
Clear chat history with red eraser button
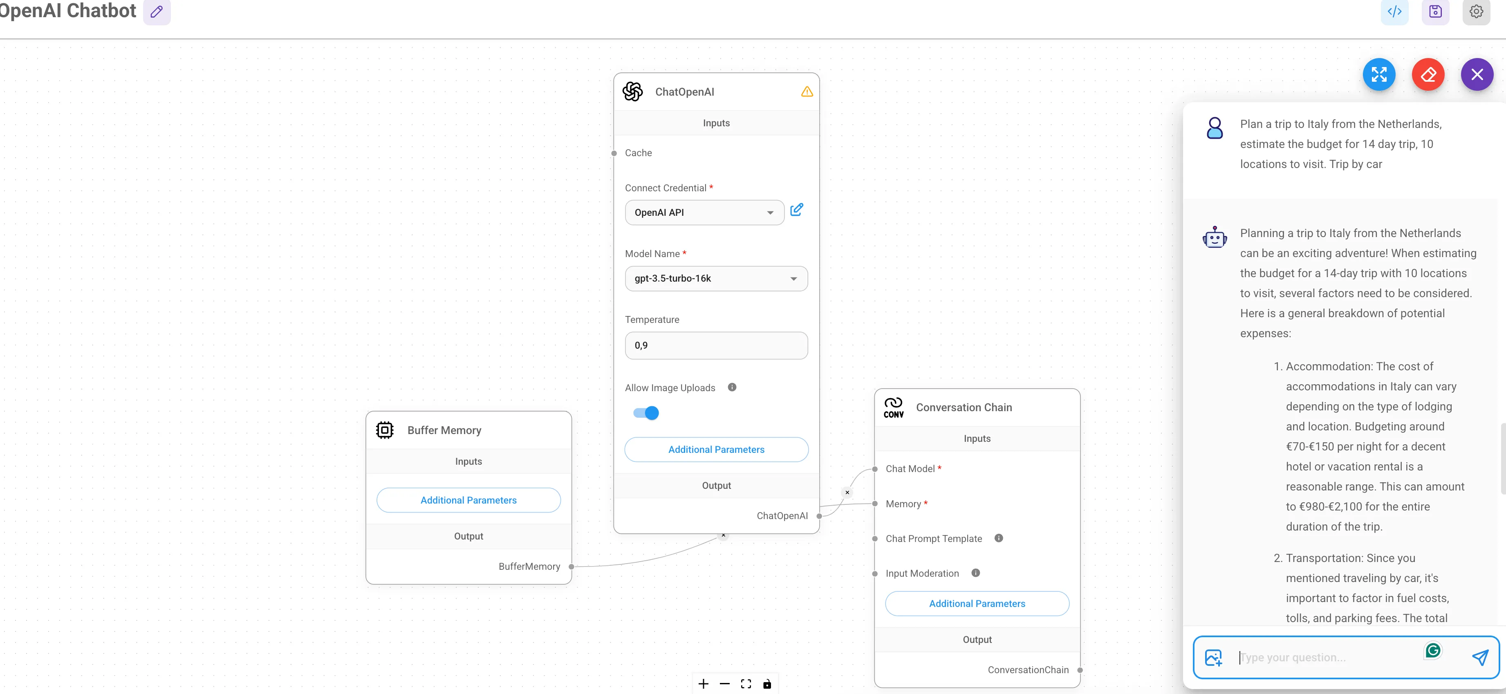point(1428,75)
